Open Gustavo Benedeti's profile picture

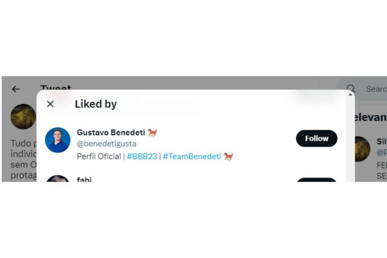click(x=58, y=140)
